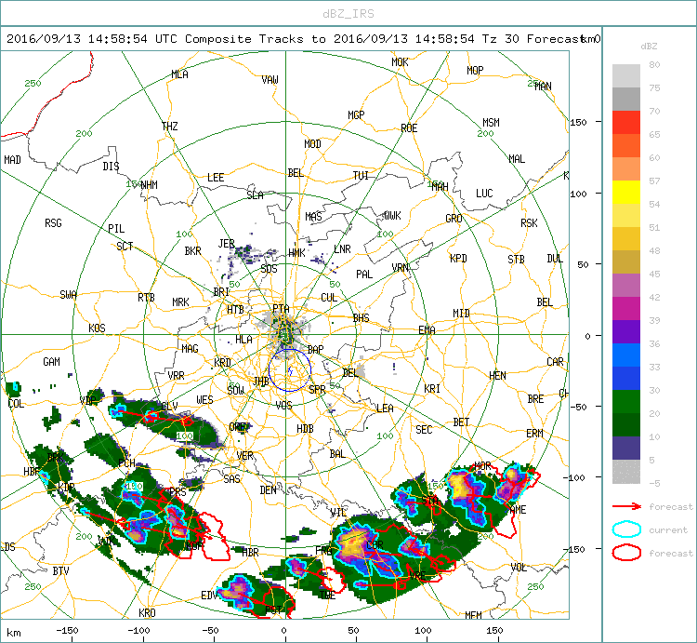
Task: Click the VOL station label
Action: [519, 568]
